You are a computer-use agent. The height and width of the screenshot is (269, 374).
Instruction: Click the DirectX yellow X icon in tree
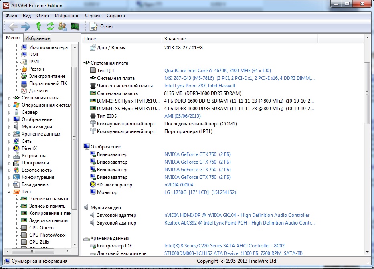point(16,148)
